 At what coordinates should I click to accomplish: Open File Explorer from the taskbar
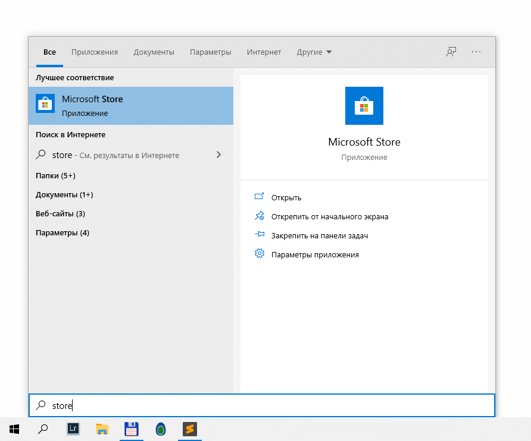tap(102, 429)
